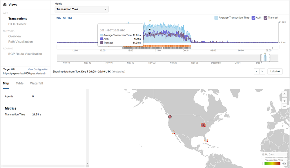This screenshot has height=168, width=290.
Task: Click the map home reset icon
Action: point(284,94)
